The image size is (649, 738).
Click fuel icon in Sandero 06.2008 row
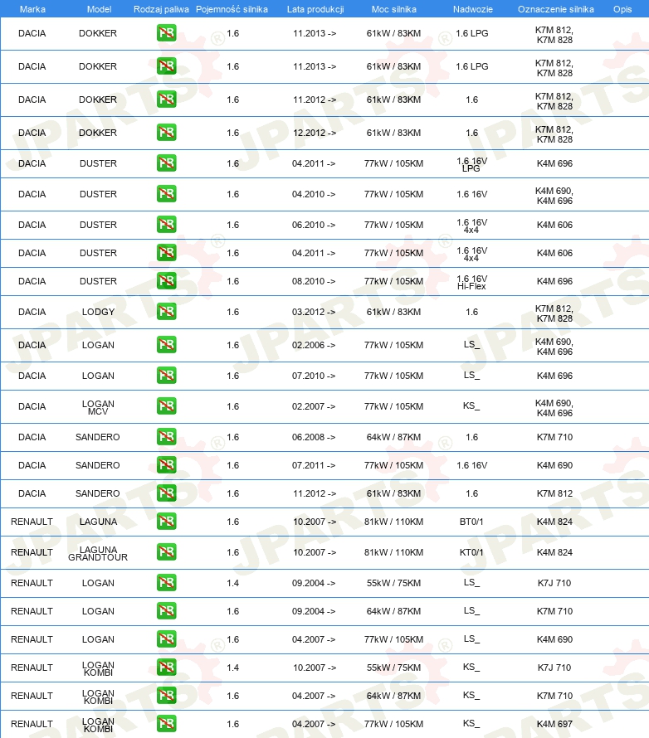166,437
